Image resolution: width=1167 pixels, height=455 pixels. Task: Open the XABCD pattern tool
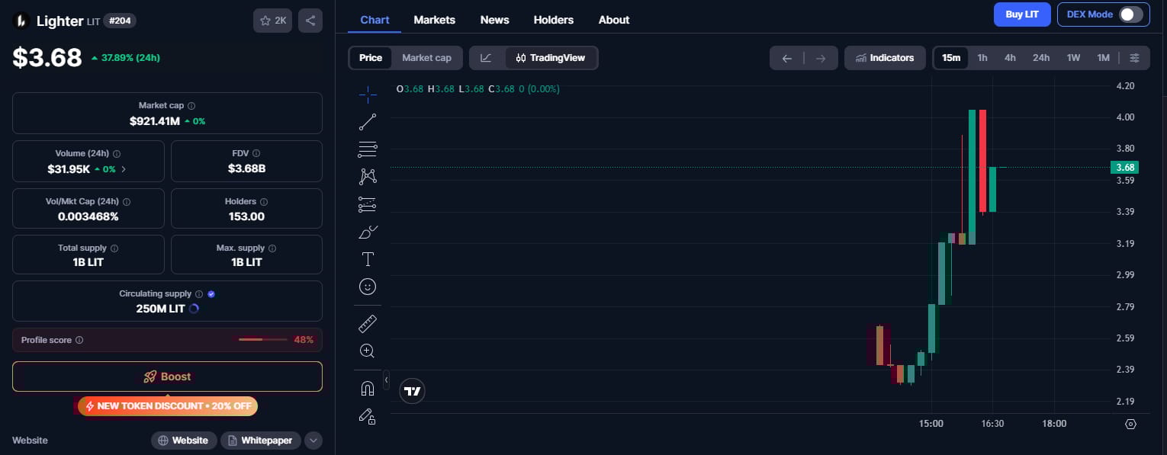[x=368, y=177]
